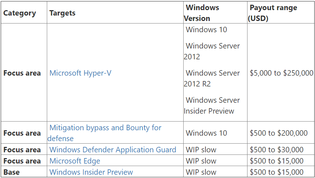
Task: Select the Windows Insider Preview row's payout cell
Action: (x=276, y=172)
